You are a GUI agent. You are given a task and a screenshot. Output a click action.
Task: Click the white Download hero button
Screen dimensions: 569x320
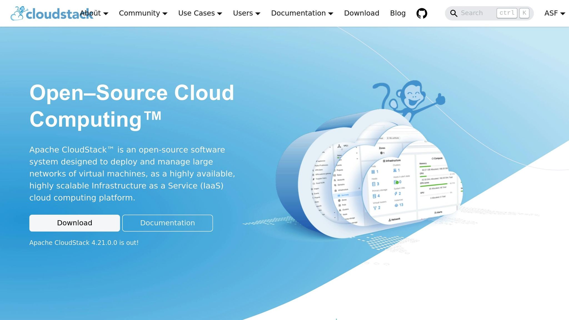pyautogui.click(x=74, y=223)
